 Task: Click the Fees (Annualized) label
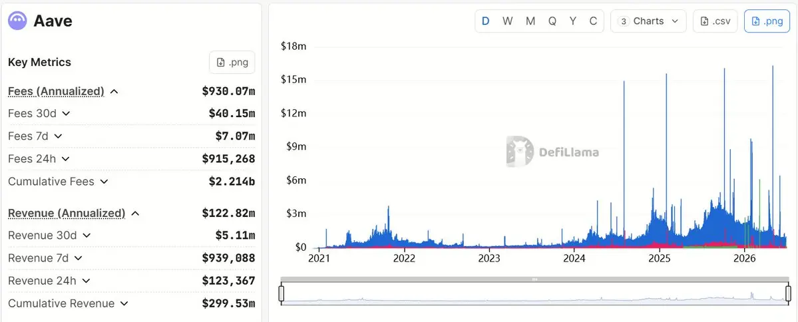[56, 92]
